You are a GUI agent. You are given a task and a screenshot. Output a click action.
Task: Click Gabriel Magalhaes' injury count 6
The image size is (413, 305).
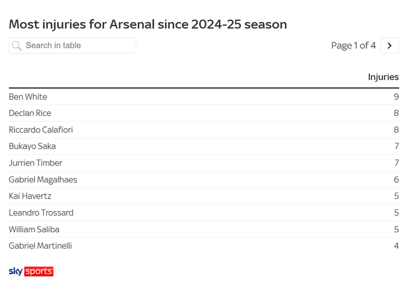point(396,180)
